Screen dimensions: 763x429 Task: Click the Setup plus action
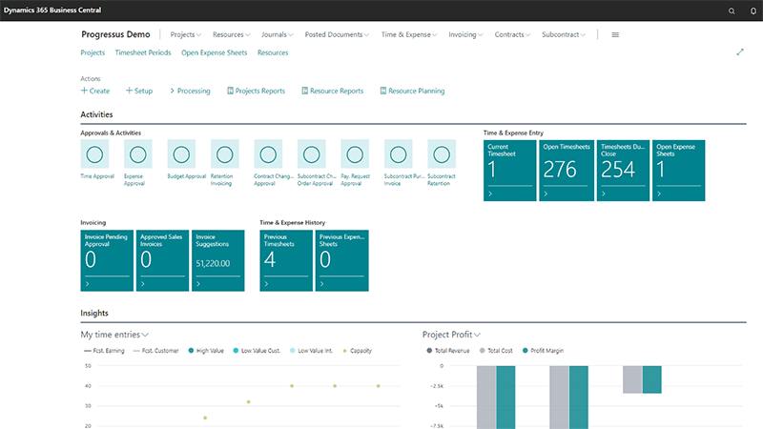point(139,91)
